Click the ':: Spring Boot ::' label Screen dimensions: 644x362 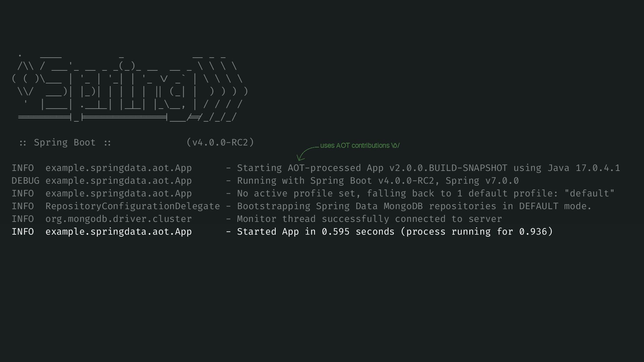tap(65, 142)
